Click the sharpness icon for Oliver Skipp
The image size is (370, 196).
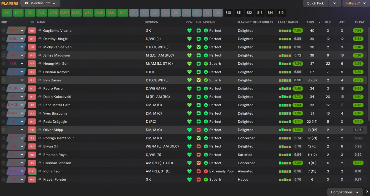[199, 130]
